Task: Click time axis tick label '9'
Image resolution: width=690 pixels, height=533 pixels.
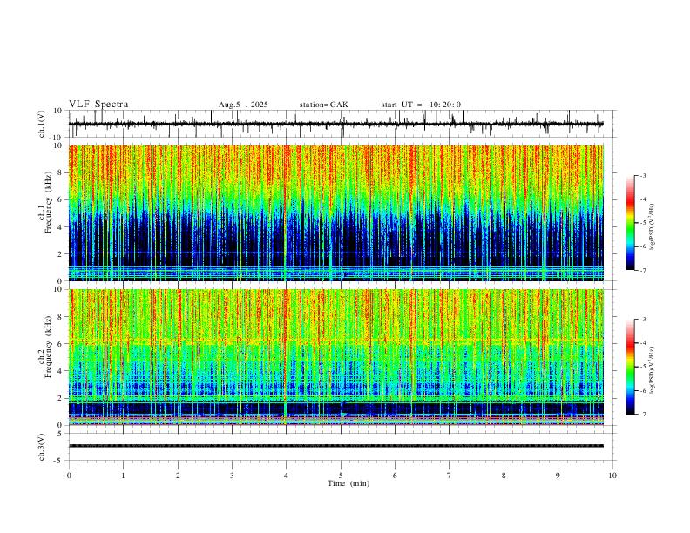Action: click(x=558, y=476)
